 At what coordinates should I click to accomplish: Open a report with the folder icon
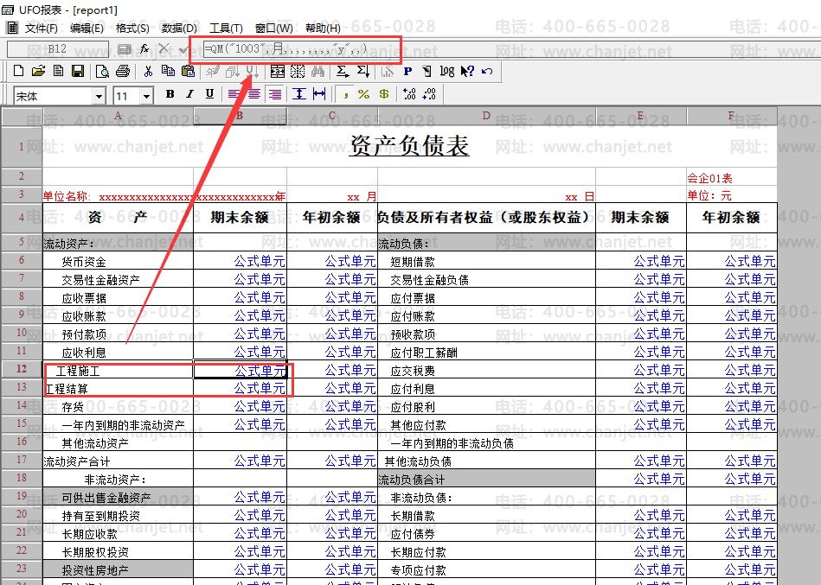pos(39,71)
